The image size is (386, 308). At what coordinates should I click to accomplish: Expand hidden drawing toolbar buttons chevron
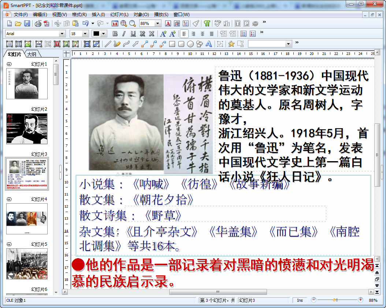point(297,42)
